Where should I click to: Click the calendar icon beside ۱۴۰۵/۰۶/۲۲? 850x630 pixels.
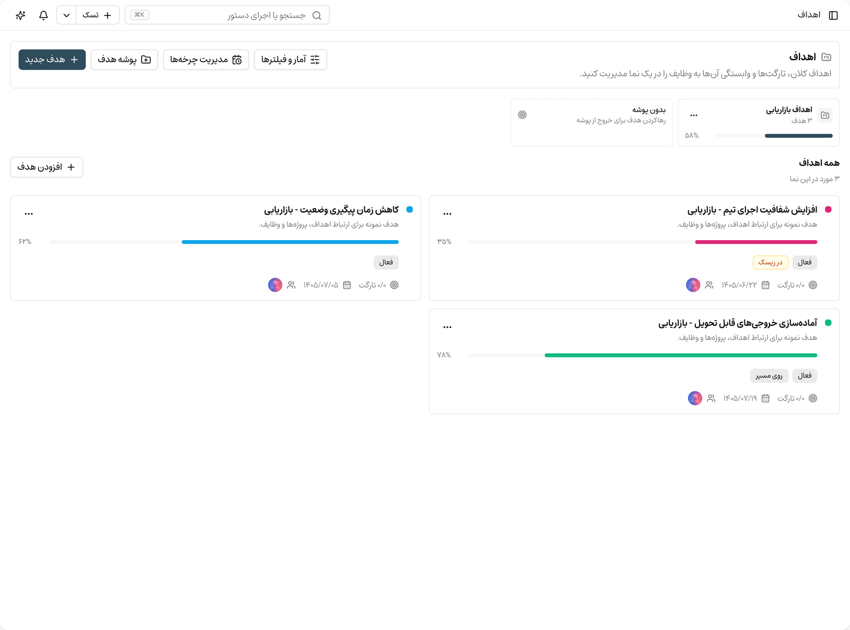[766, 285]
